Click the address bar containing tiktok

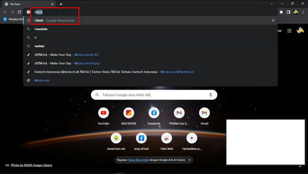[x=150, y=12]
